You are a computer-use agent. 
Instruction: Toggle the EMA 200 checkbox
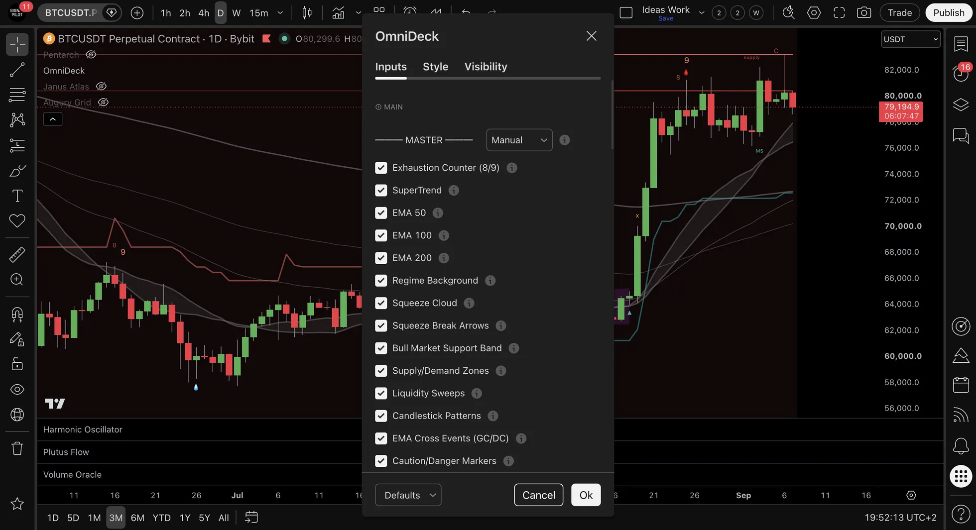(381, 258)
